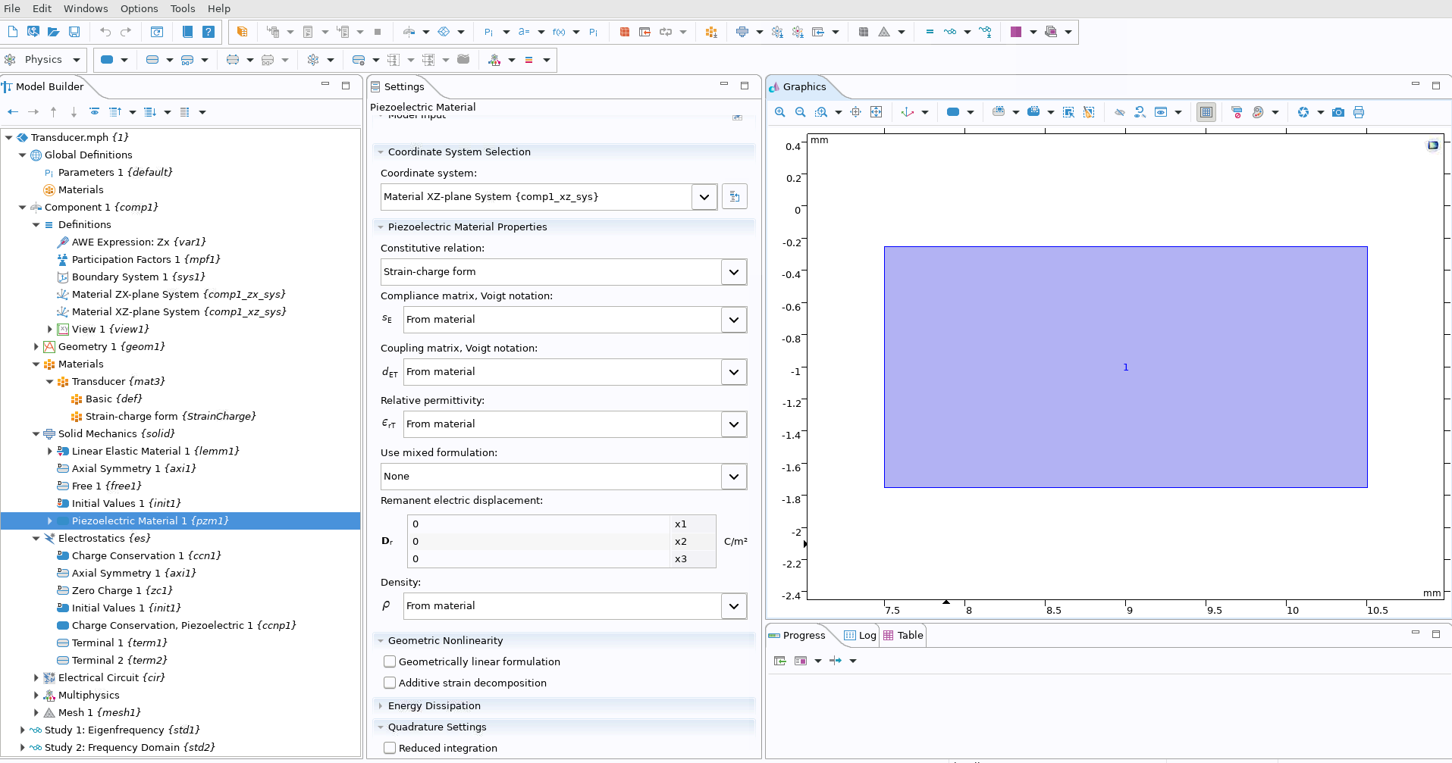Viewport: 1452px width, 763px height.
Task: Open the Options menu
Action: click(x=139, y=8)
